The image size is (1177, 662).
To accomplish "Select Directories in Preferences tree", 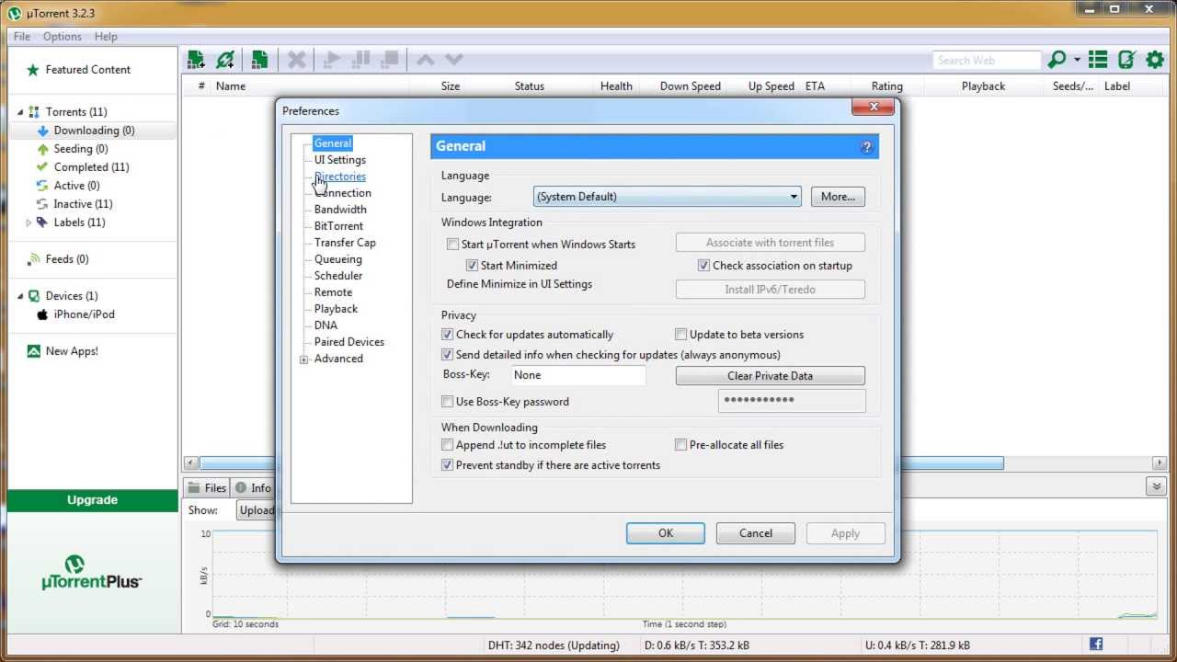I will pyautogui.click(x=339, y=177).
